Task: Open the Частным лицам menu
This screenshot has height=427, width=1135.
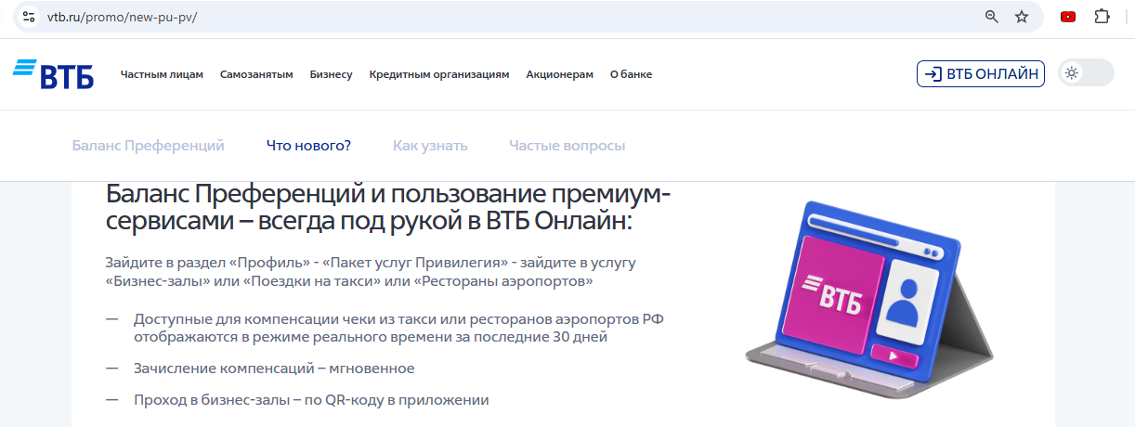Action: pyautogui.click(x=162, y=74)
